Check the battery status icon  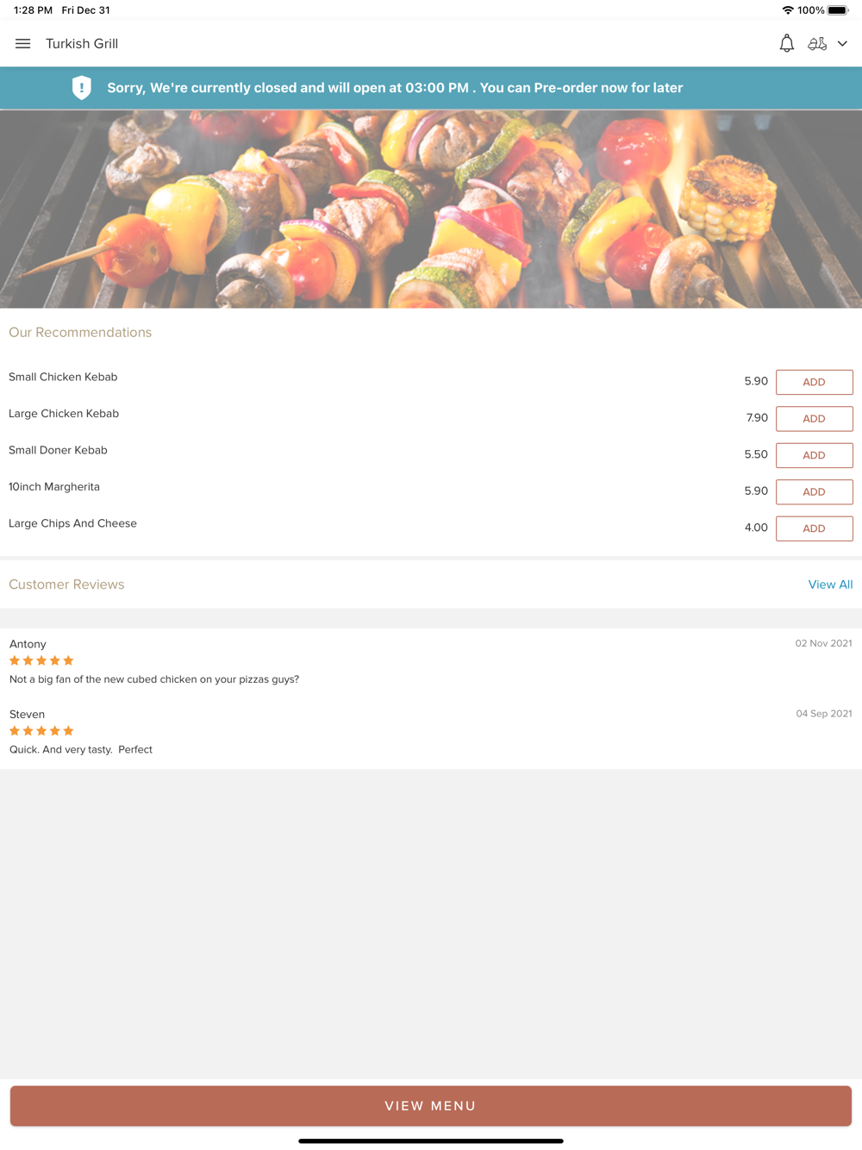(x=838, y=10)
